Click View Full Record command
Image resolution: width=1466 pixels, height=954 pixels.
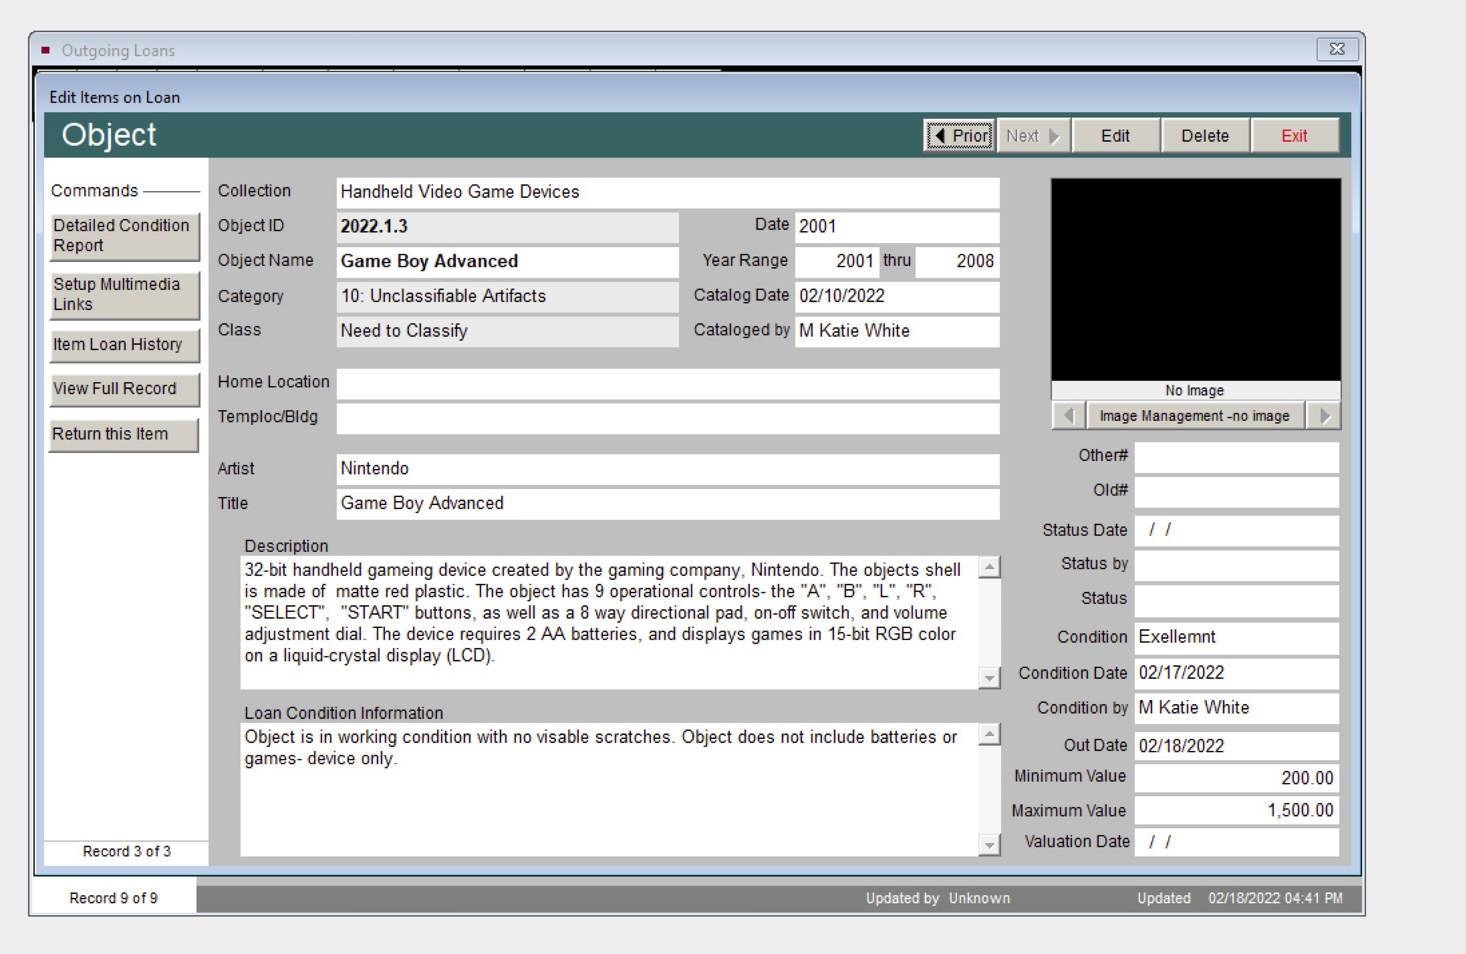click(x=124, y=389)
